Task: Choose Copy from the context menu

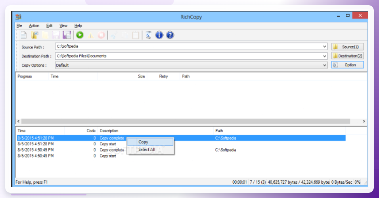Action: 150,142
